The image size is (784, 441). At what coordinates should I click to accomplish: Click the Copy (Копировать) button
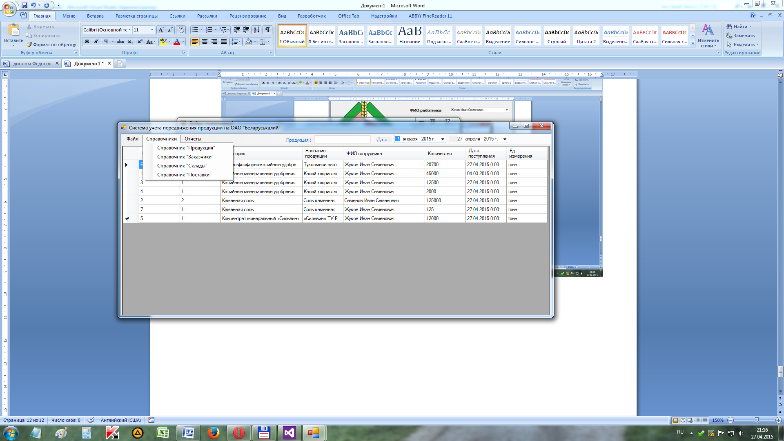click(42, 36)
